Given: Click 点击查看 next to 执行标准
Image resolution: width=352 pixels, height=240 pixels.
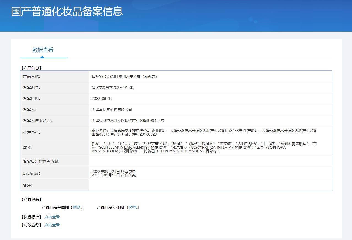Looking at the screenshot, I should click(x=52, y=217).
